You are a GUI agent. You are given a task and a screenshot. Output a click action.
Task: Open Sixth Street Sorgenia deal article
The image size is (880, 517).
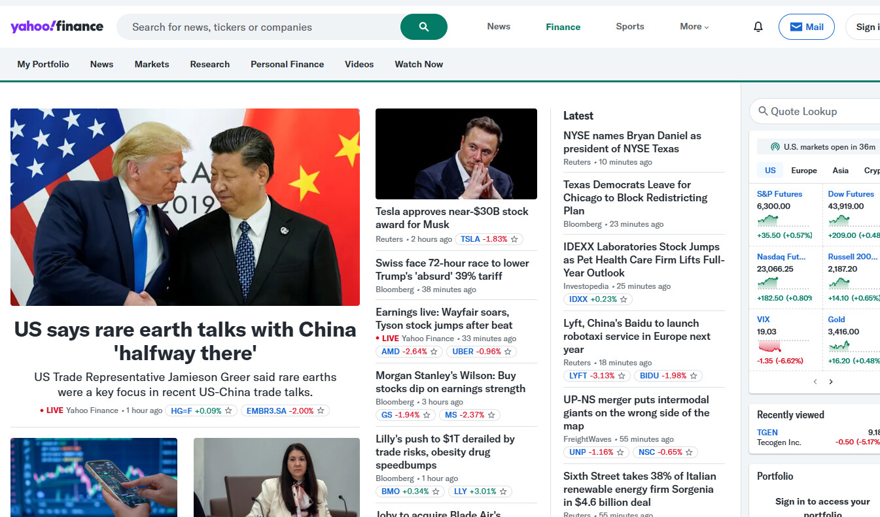pyautogui.click(x=640, y=489)
